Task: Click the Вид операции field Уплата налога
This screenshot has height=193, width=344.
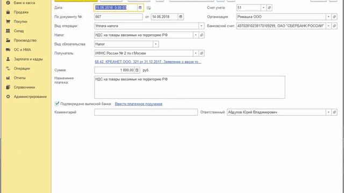Action: [x=146, y=26]
